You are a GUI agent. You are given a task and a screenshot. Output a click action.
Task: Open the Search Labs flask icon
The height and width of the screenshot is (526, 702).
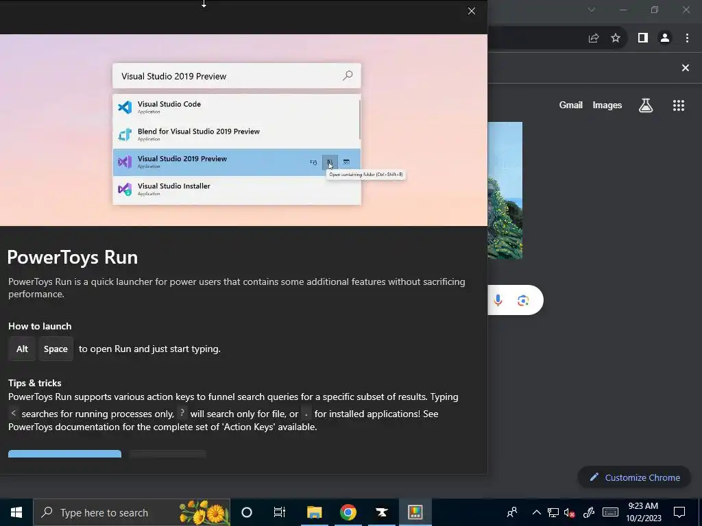point(646,105)
